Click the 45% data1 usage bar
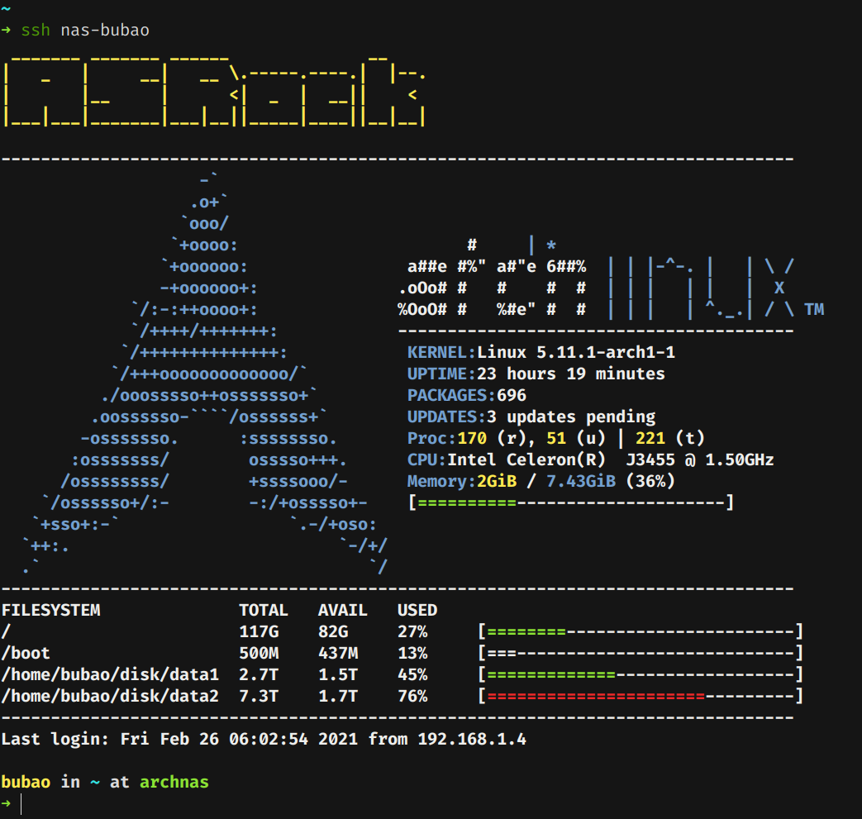The width and height of the screenshot is (862, 819). click(x=641, y=674)
